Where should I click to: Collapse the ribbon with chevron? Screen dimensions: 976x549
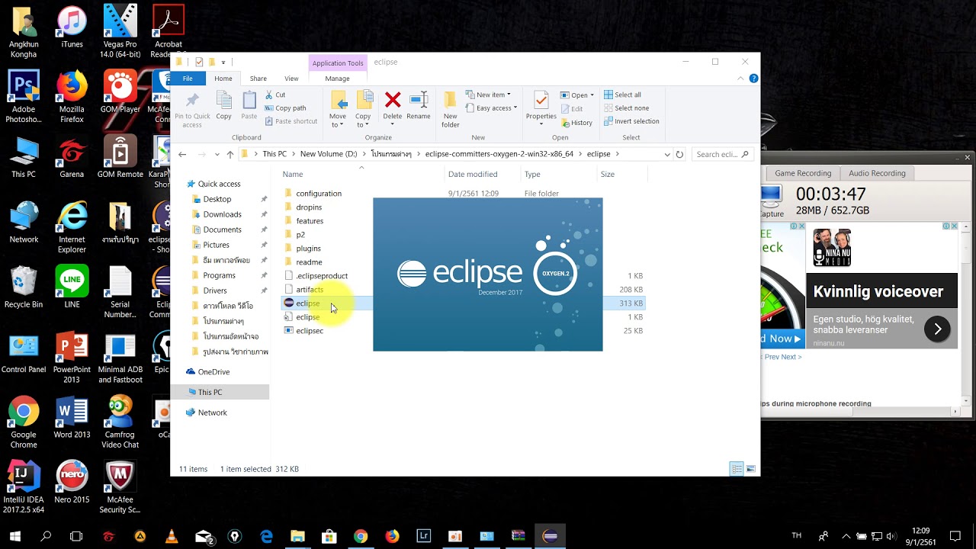click(x=740, y=79)
